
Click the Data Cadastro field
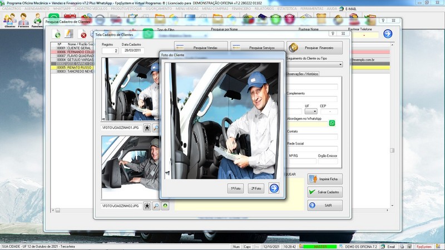[132, 51]
